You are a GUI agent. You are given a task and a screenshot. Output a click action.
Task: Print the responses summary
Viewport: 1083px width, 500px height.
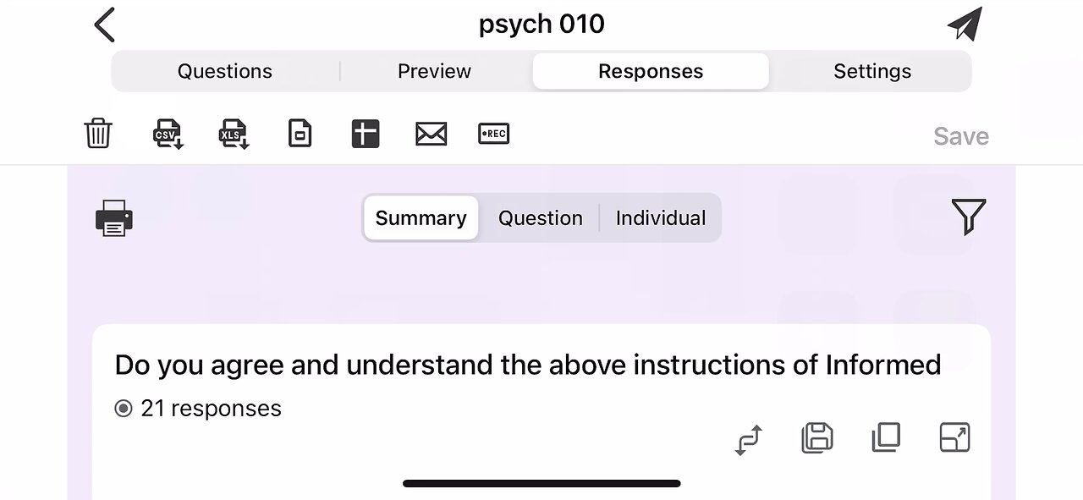(114, 217)
